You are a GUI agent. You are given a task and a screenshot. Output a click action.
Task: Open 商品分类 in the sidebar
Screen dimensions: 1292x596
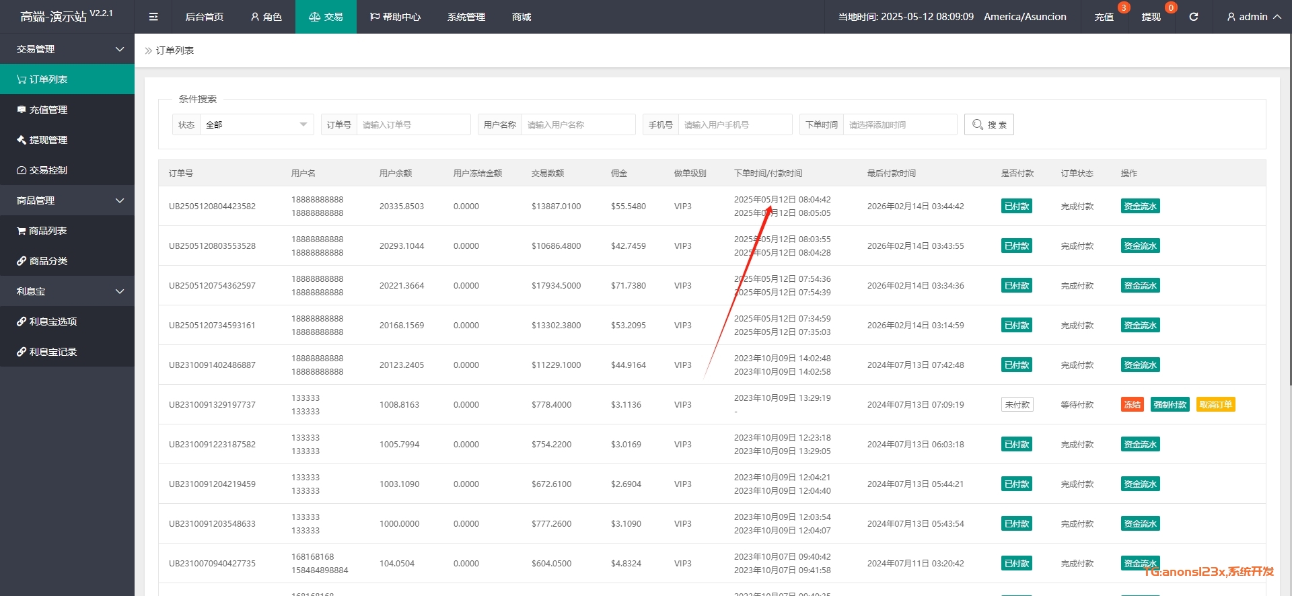67,261
